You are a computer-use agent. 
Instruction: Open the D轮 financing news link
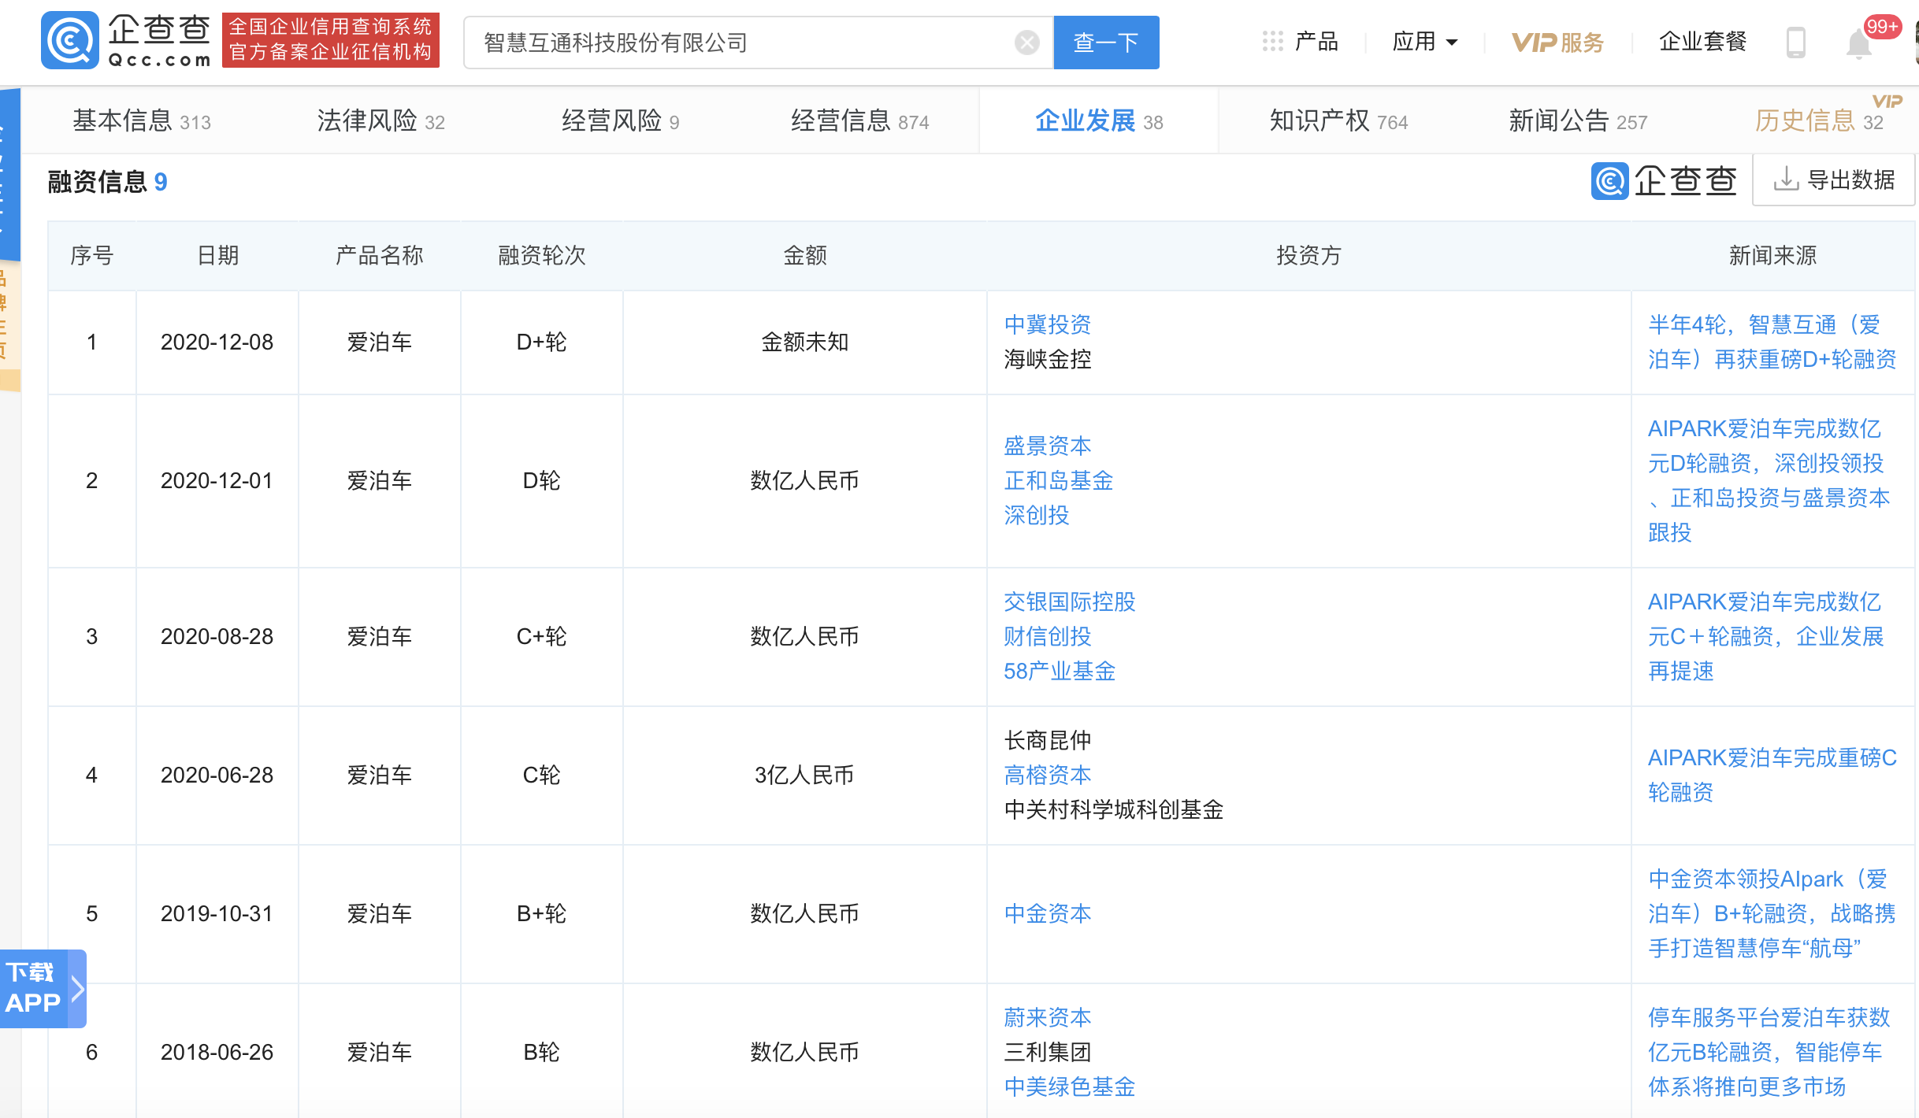(x=1769, y=480)
